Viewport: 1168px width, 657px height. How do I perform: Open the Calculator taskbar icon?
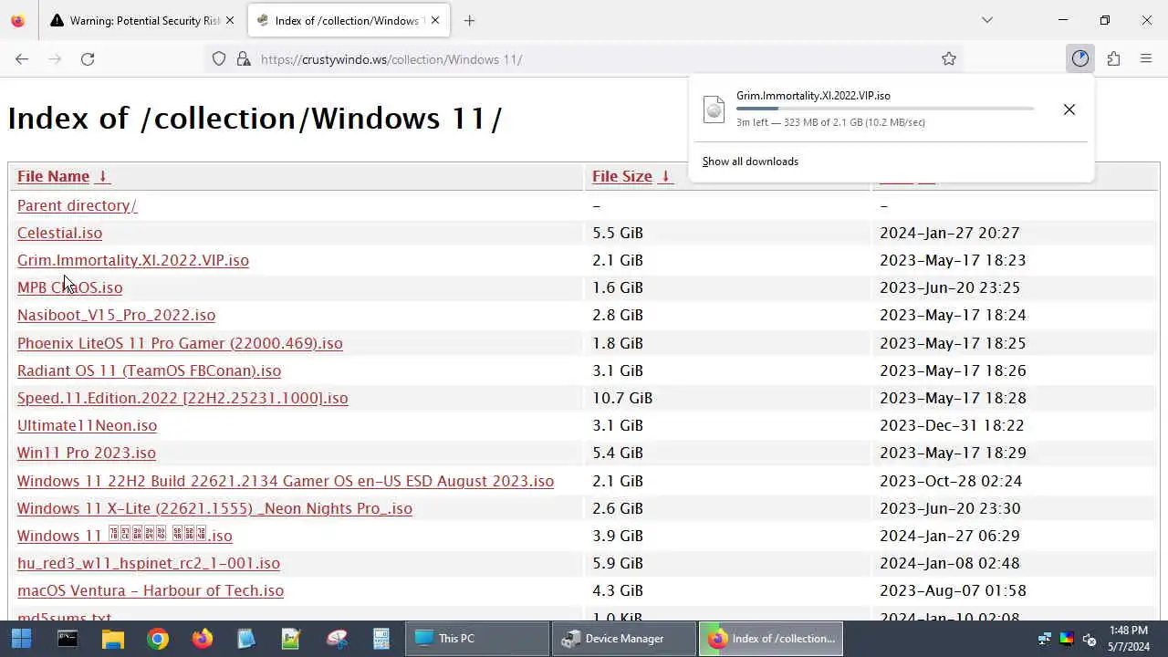[381, 639]
